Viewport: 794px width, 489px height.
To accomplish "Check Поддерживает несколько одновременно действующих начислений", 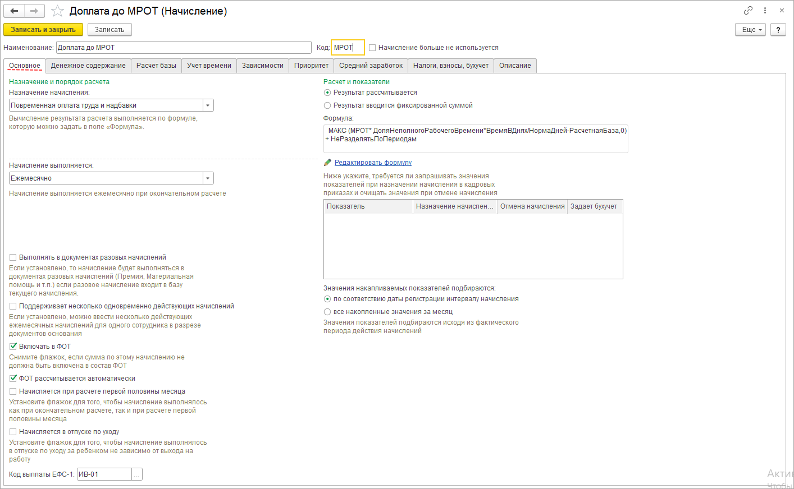I will coord(13,306).
